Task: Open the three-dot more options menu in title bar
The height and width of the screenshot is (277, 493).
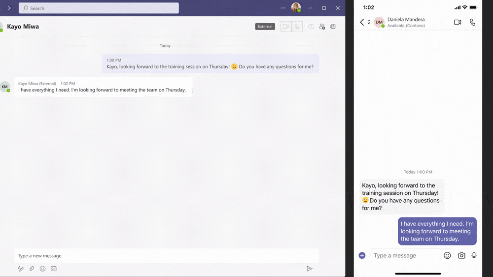Action: [282, 8]
